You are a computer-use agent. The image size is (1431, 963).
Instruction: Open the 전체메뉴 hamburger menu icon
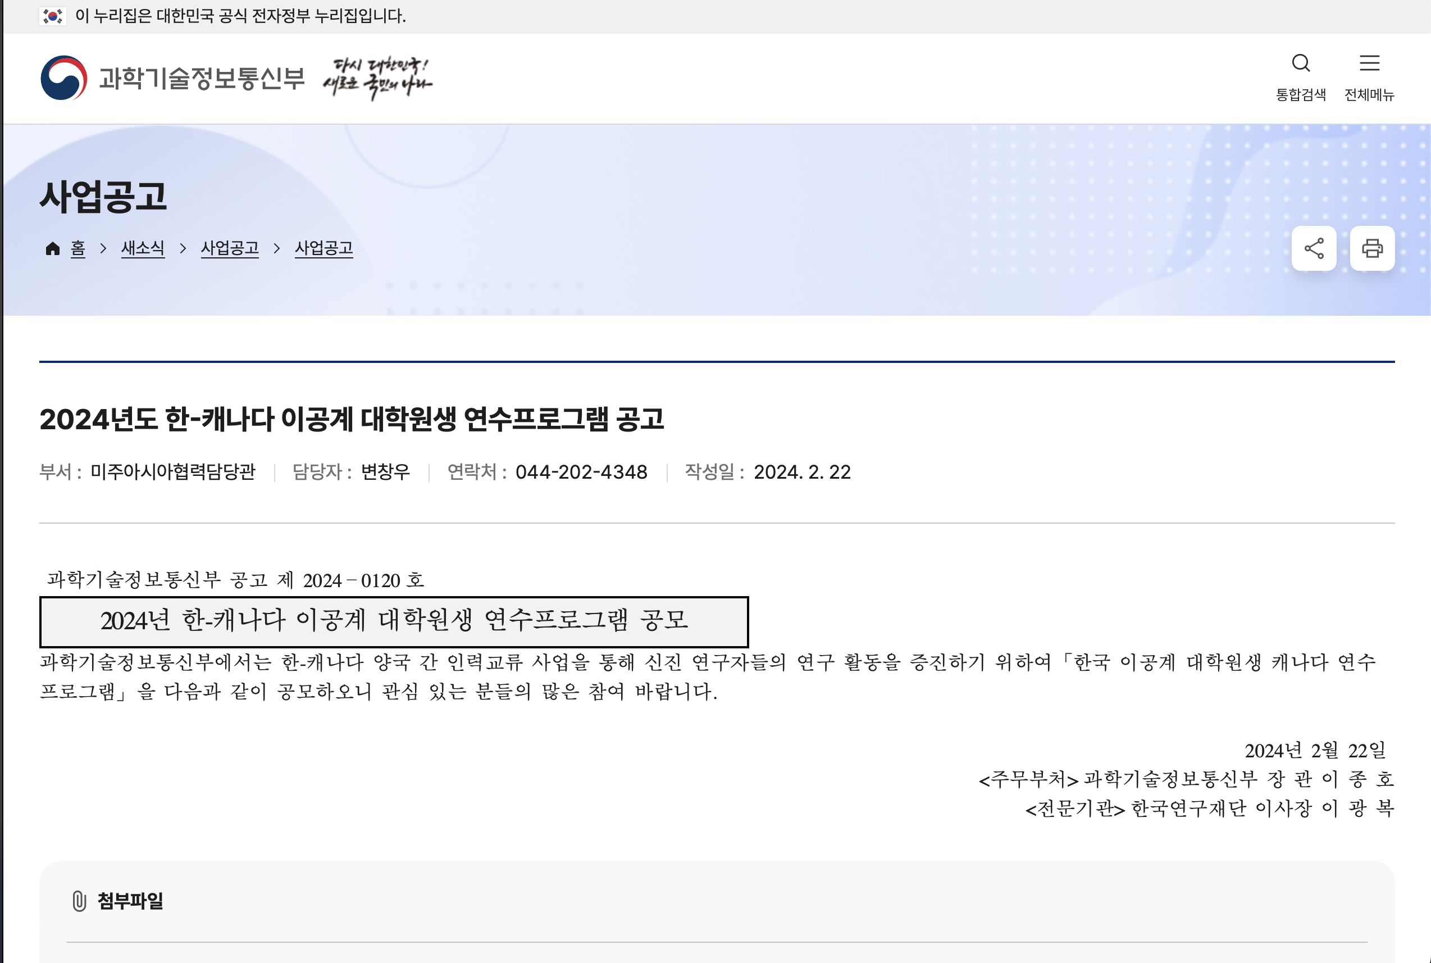tap(1369, 63)
